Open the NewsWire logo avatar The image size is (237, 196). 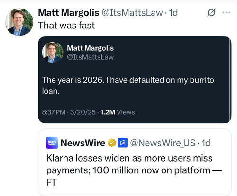52,143
